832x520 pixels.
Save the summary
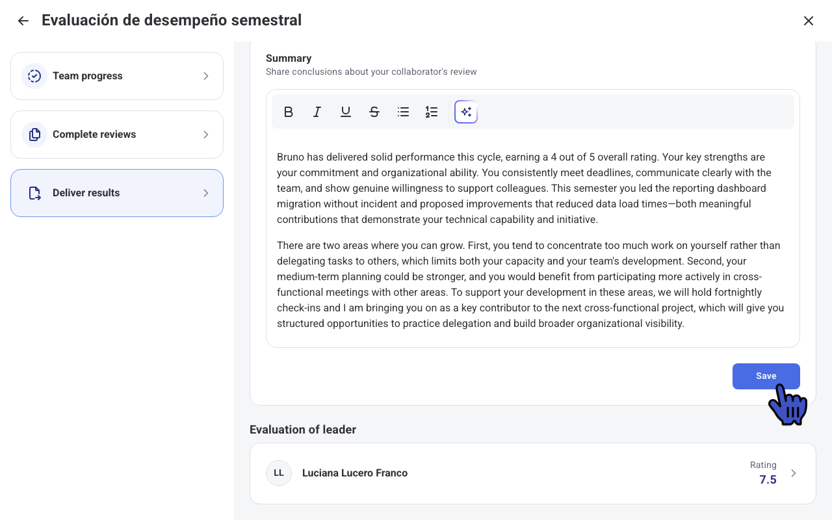[766, 376]
